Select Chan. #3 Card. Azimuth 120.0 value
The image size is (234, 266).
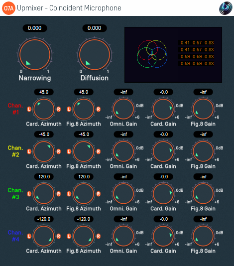pyautogui.click(x=44, y=177)
